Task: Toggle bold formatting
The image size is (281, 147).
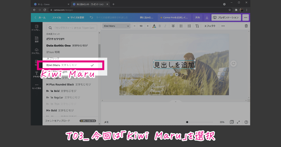Action: point(160,26)
